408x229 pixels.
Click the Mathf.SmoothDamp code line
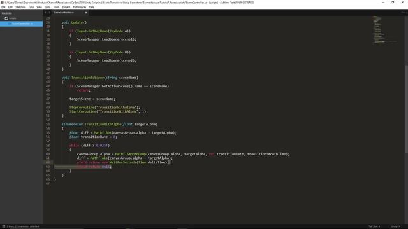click(x=183, y=154)
